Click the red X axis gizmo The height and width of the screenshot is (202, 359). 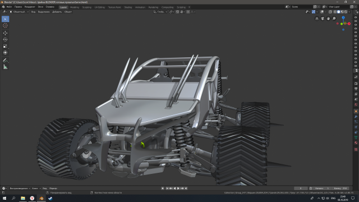(x=349, y=24)
